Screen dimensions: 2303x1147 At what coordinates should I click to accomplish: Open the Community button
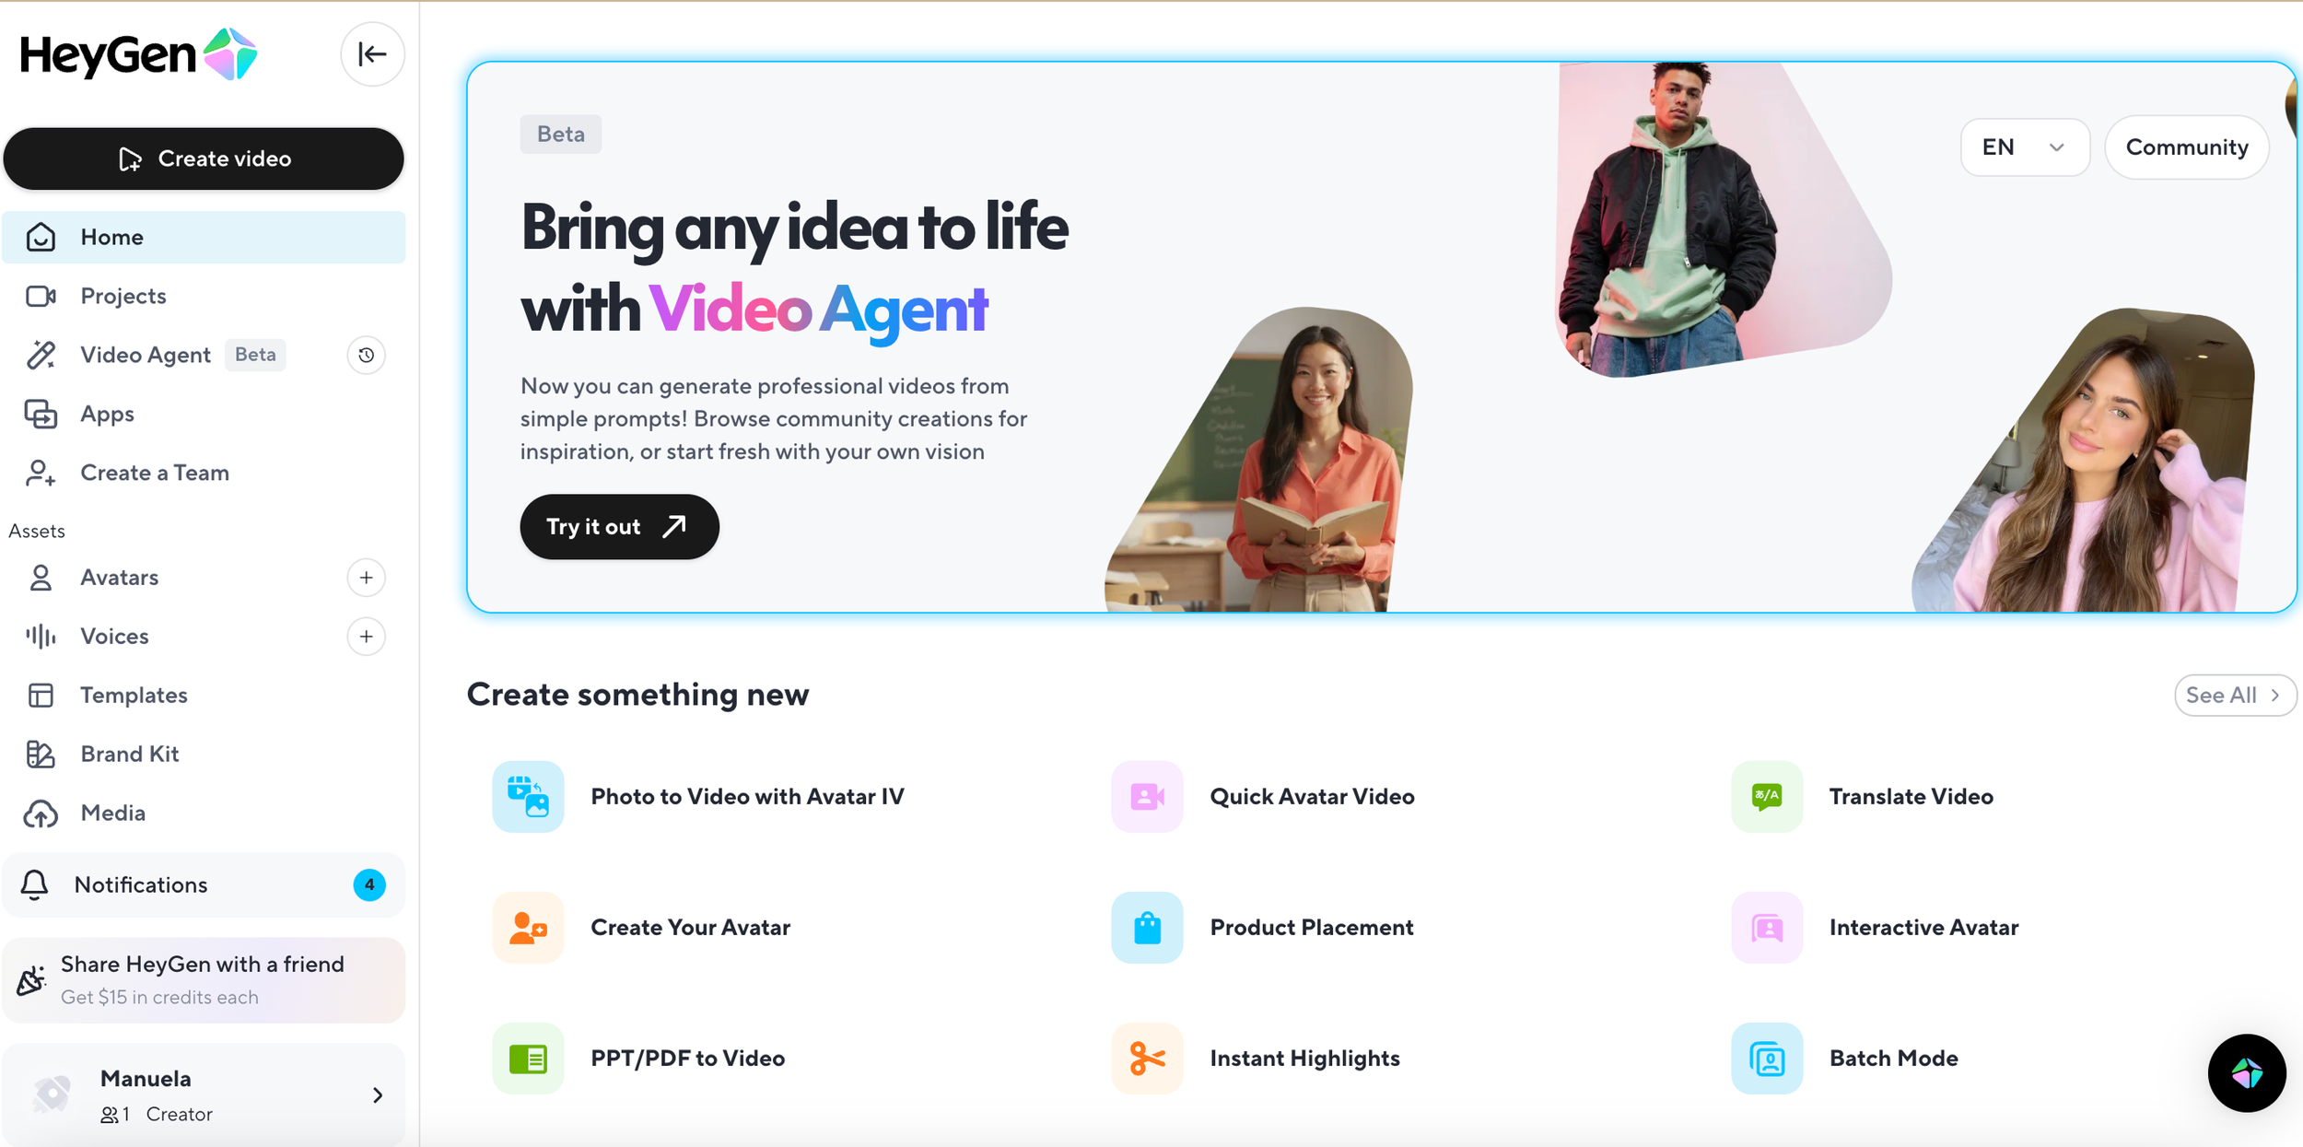click(x=2186, y=147)
